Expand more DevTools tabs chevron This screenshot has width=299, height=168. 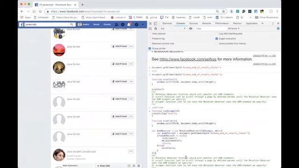click(263, 23)
